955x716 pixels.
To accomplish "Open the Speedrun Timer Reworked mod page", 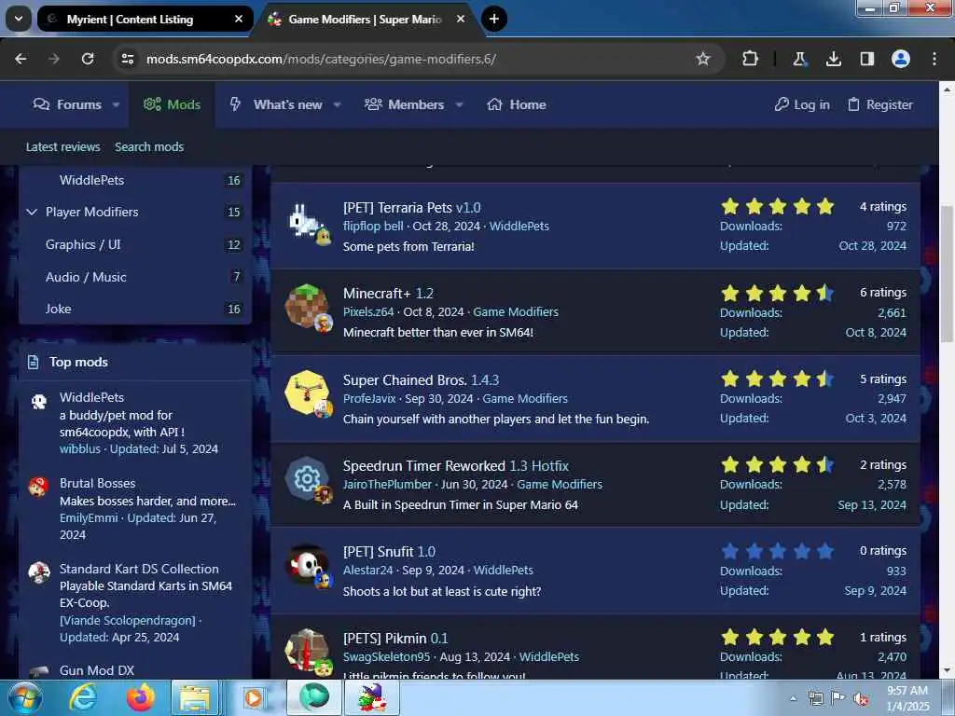I will click(x=424, y=466).
